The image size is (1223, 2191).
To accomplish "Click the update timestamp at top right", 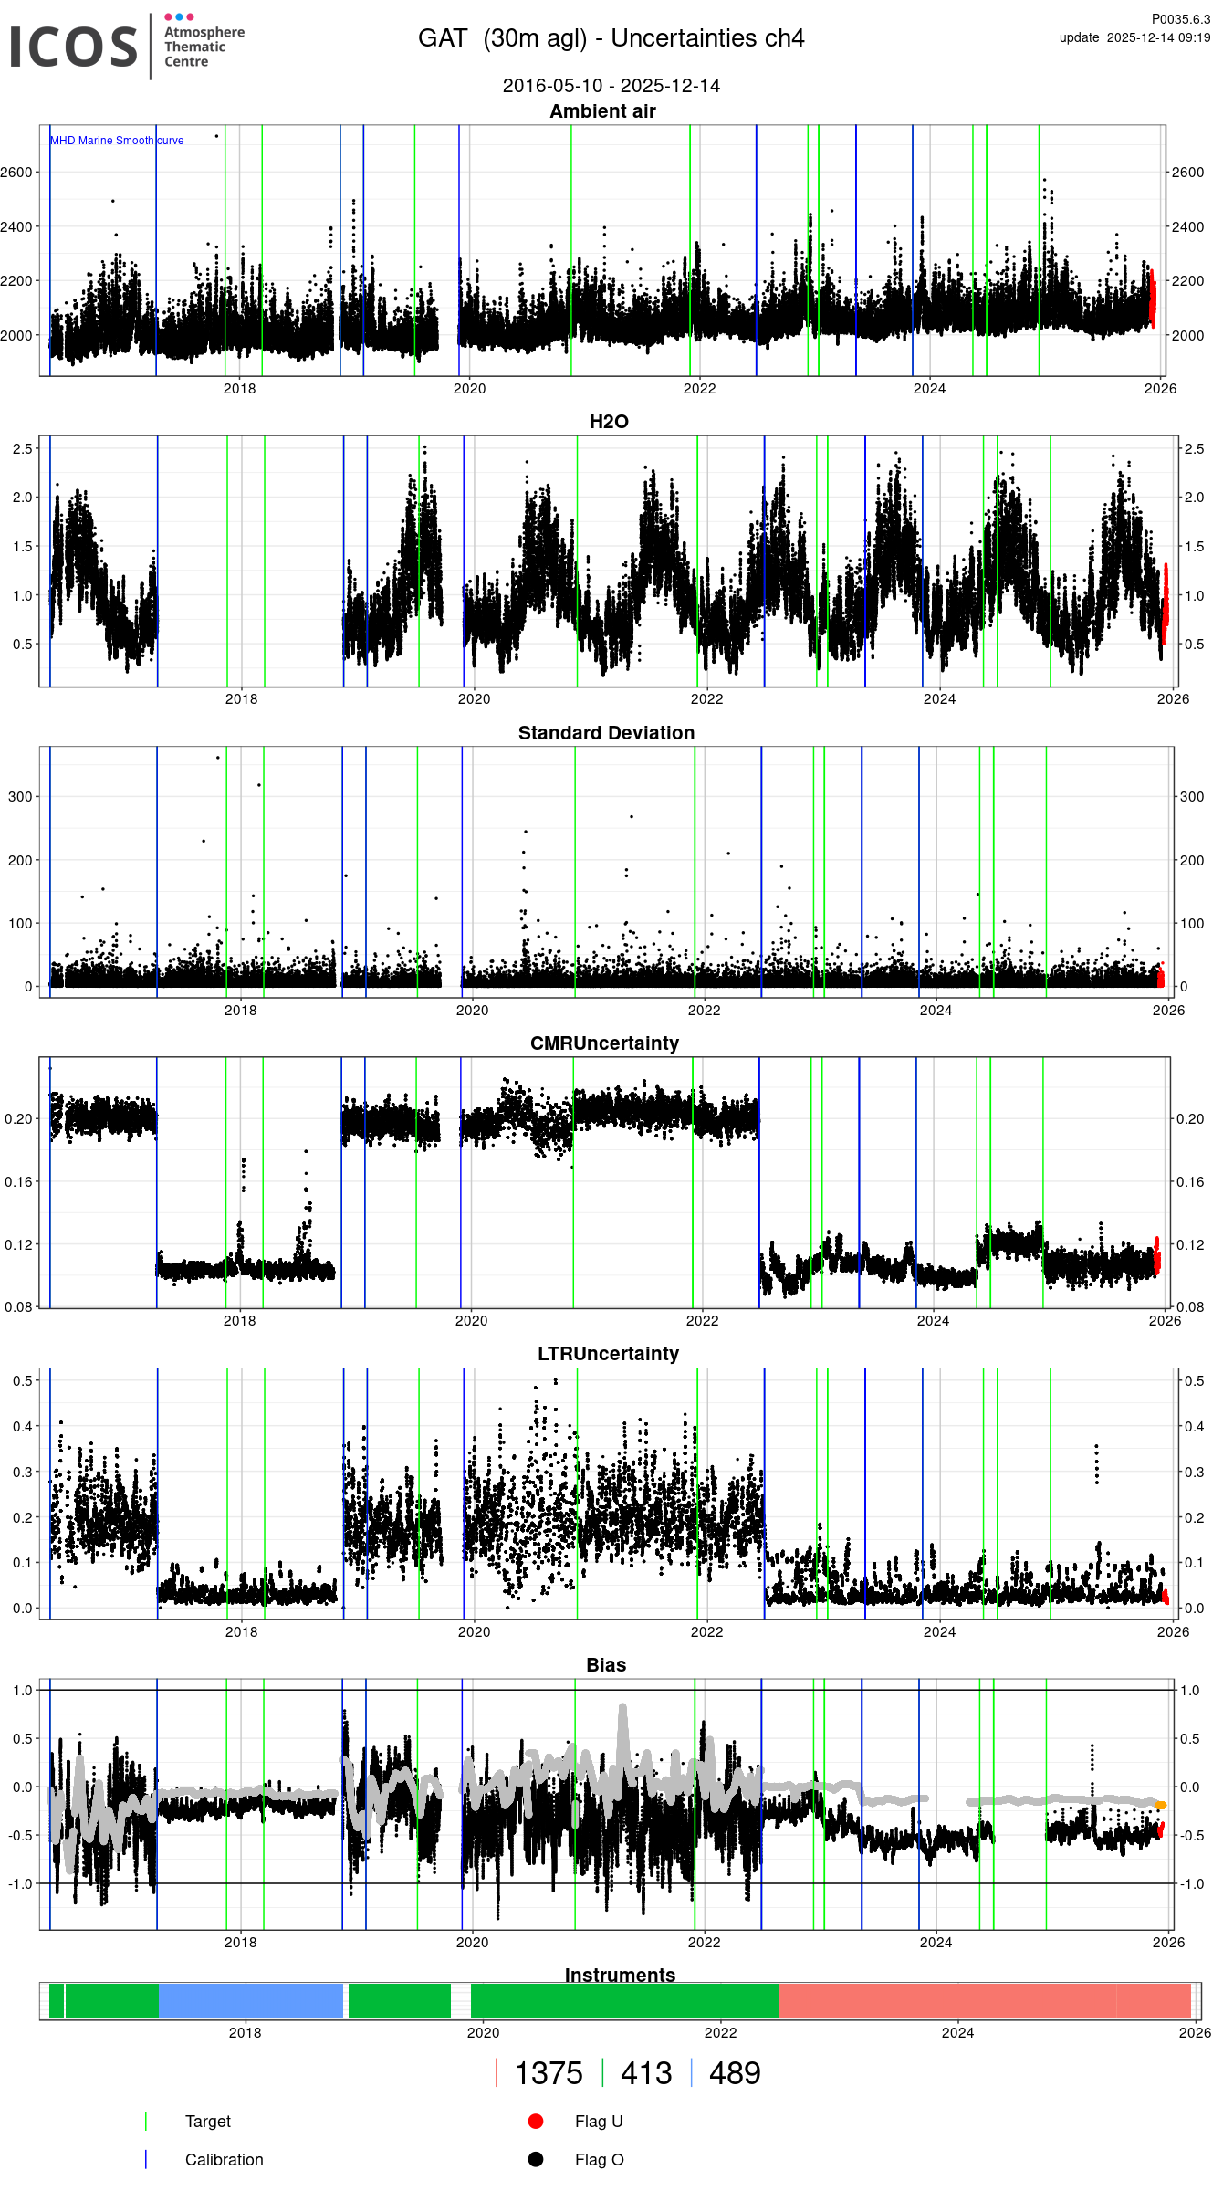I will click(1134, 37).
